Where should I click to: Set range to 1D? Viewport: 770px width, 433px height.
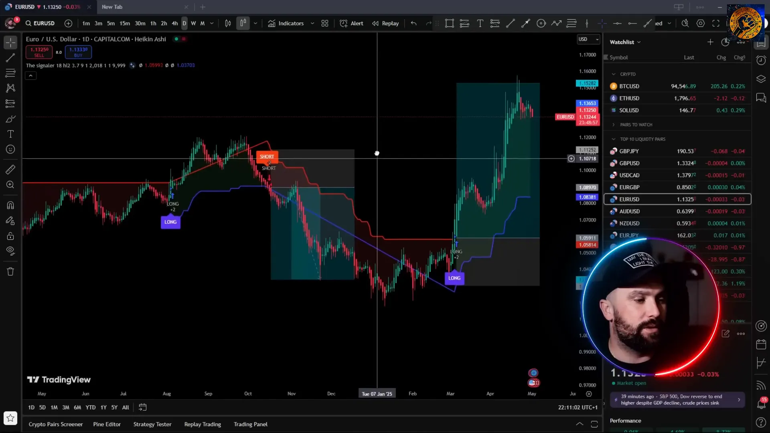[31, 407]
